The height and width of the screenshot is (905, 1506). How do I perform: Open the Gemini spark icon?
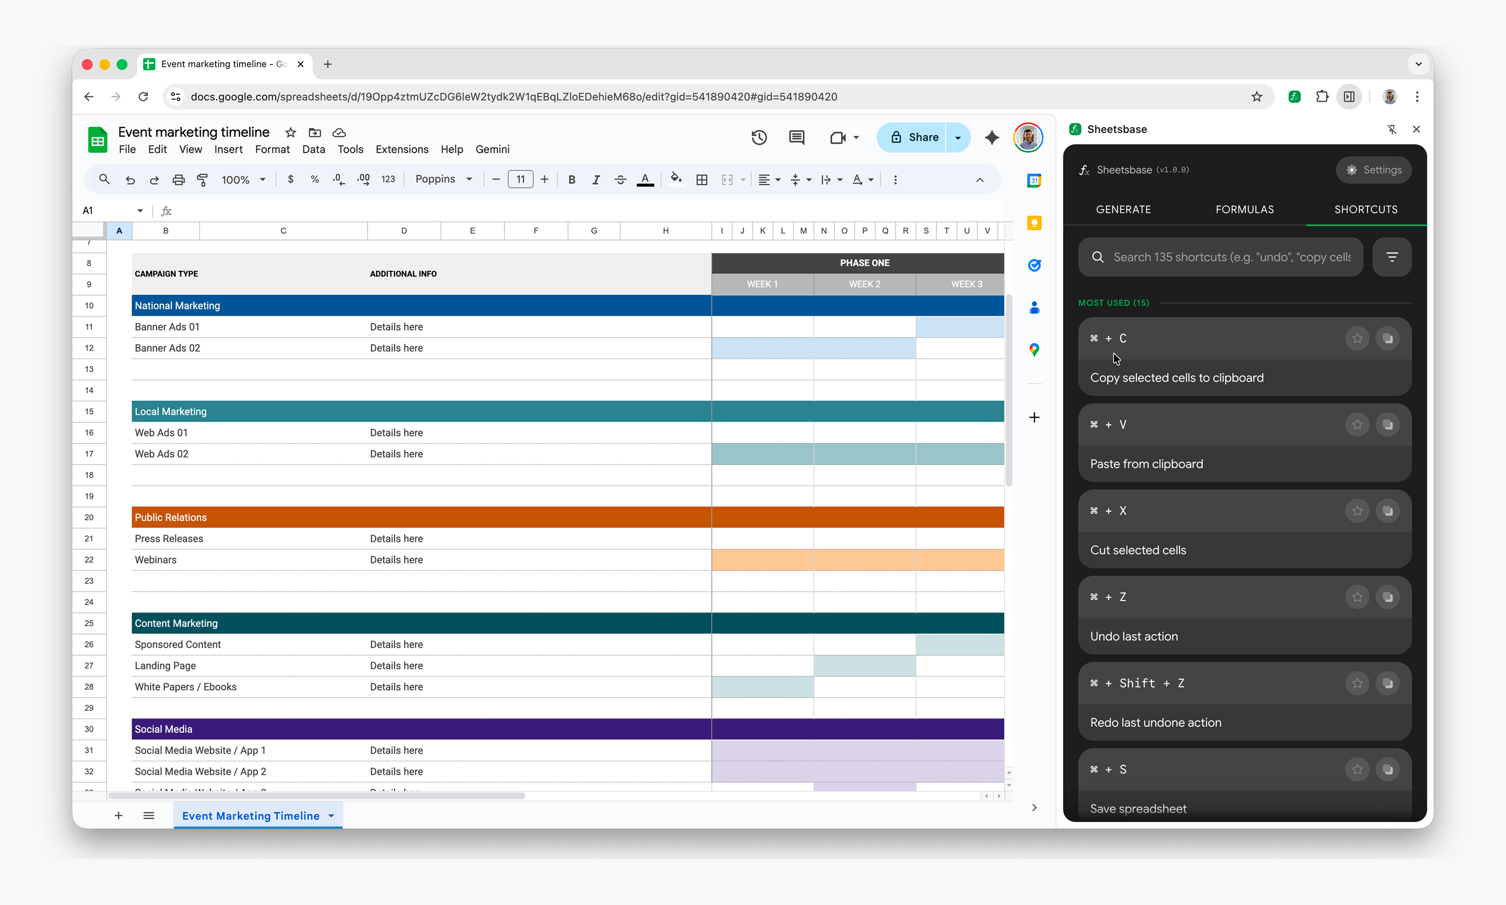pyautogui.click(x=991, y=138)
